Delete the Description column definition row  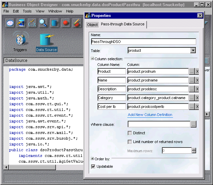click(197, 89)
